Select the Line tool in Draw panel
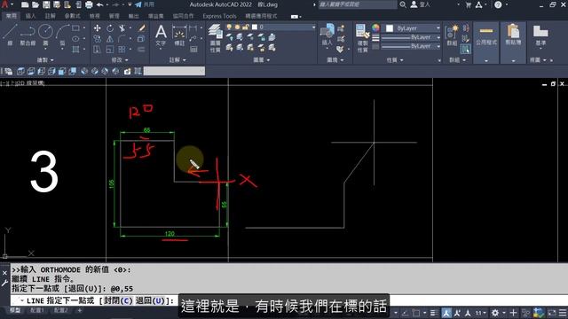The height and width of the screenshot is (319, 568). click(10, 35)
